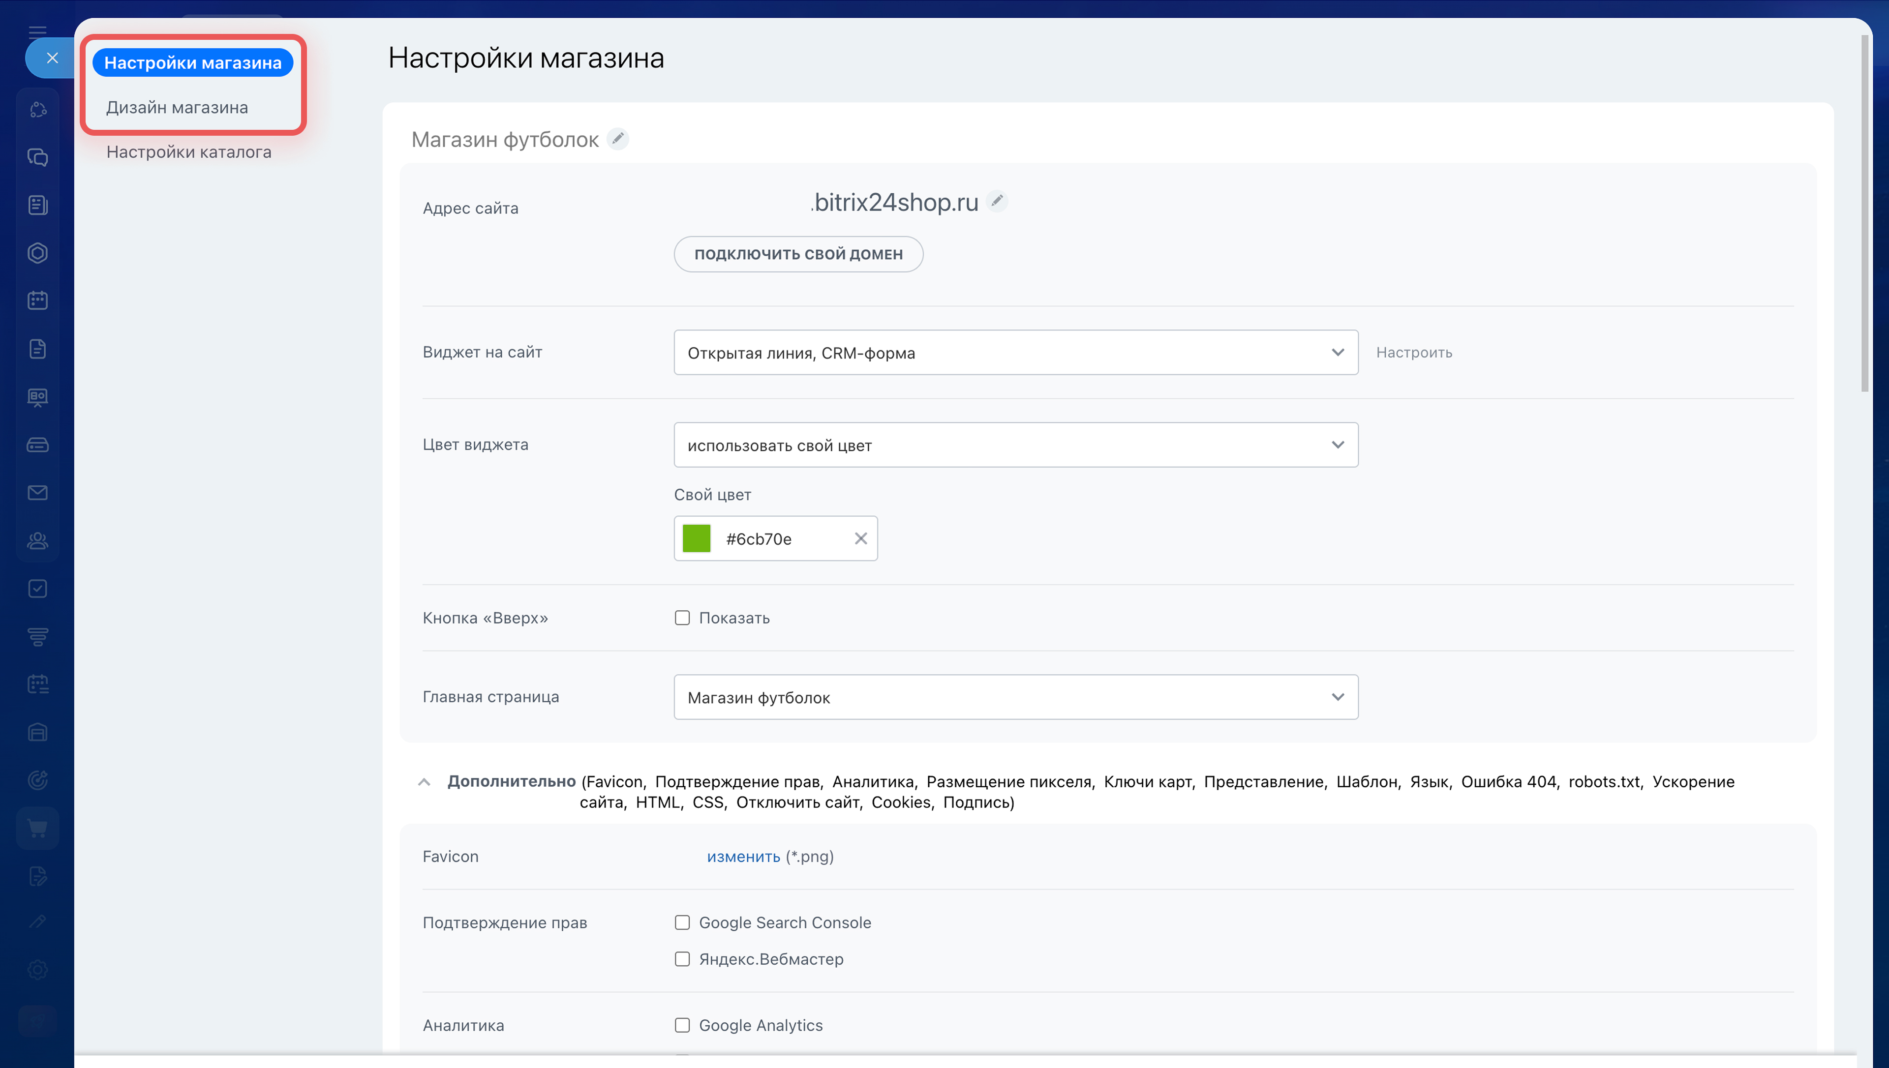Image resolution: width=1889 pixels, height=1068 pixels.
Task: Click pencil icon next to Магазин футболок
Action: point(618,139)
